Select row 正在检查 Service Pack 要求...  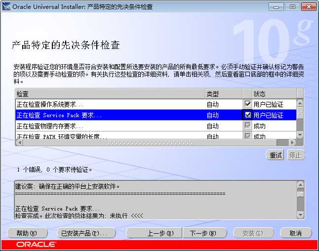(x=156, y=115)
